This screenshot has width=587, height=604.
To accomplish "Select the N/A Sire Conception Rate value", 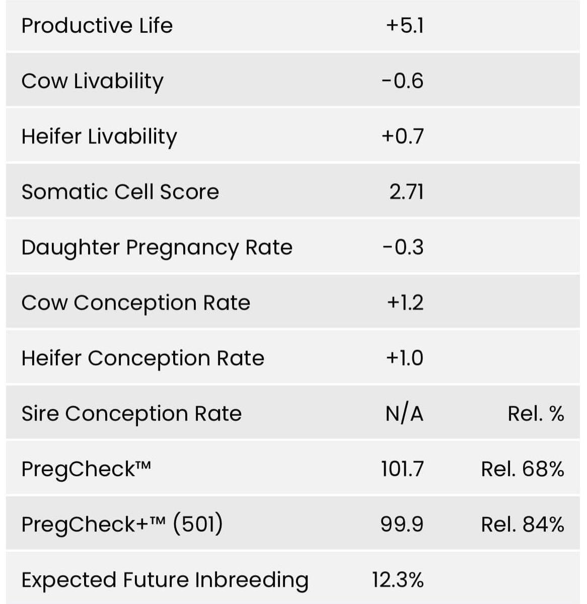I will 404,414.
